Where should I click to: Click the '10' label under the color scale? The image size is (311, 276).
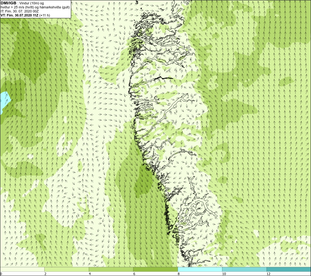tap(224, 274)
